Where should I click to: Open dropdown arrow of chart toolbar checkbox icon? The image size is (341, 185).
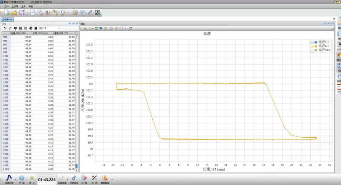click(113, 29)
